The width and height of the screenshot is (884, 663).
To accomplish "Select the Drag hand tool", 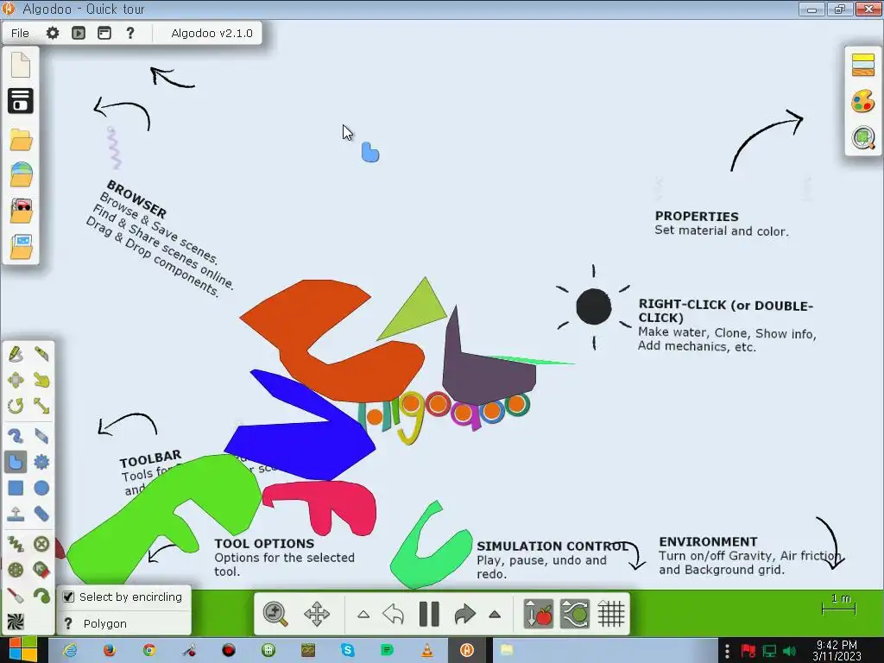I will pos(41,380).
